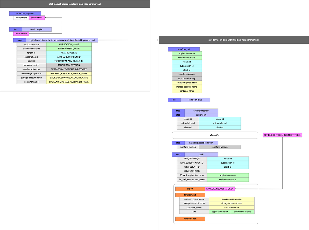This screenshot has width=309, height=230.
Task: Select the workflow_call header on the right diagram
Action: (183, 49)
